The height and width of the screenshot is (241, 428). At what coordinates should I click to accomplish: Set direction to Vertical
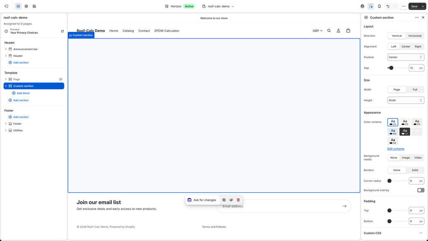[397, 36]
